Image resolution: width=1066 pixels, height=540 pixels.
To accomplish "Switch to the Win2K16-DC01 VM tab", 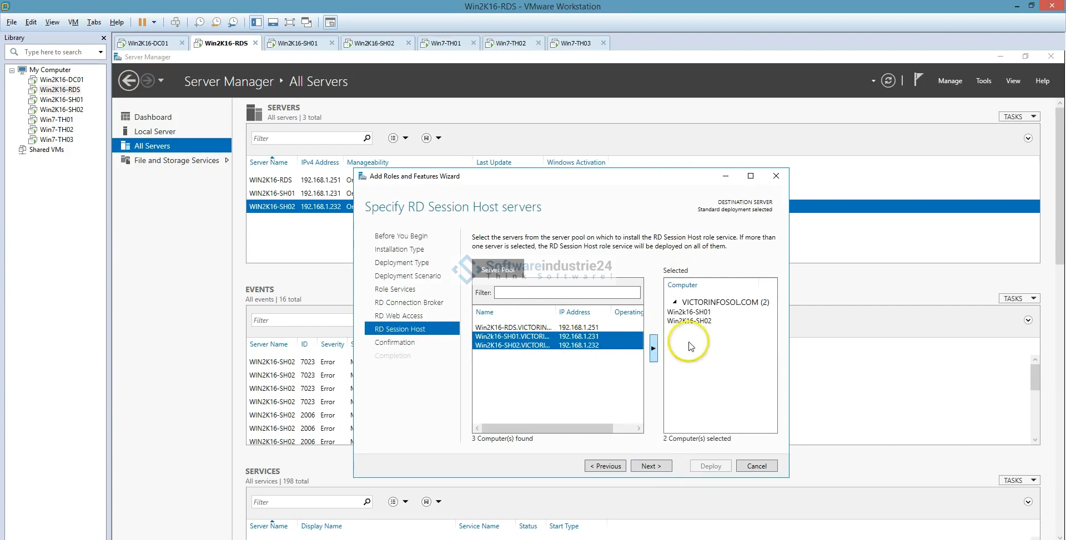I will [148, 43].
